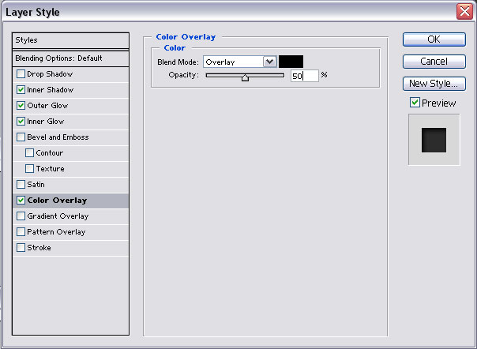This screenshot has width=477, height=349.
Task: Select Gradient Overlay in effects list
Action: [x=58, y=216]
